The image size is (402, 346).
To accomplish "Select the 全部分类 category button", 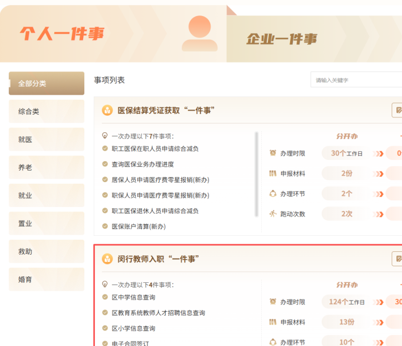I will [x=47, y=84].
